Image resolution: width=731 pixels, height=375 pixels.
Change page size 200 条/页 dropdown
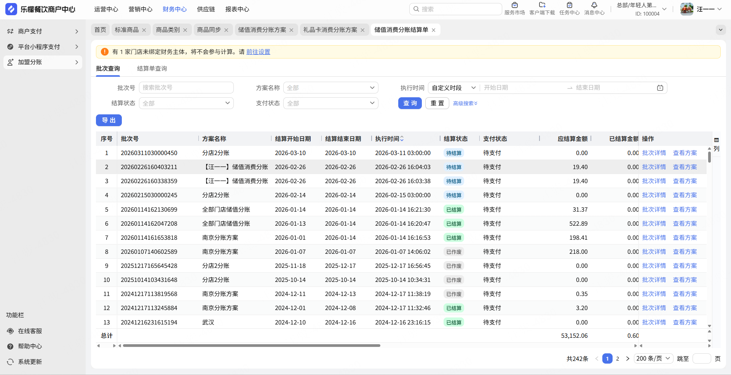[x=653, y=359]
